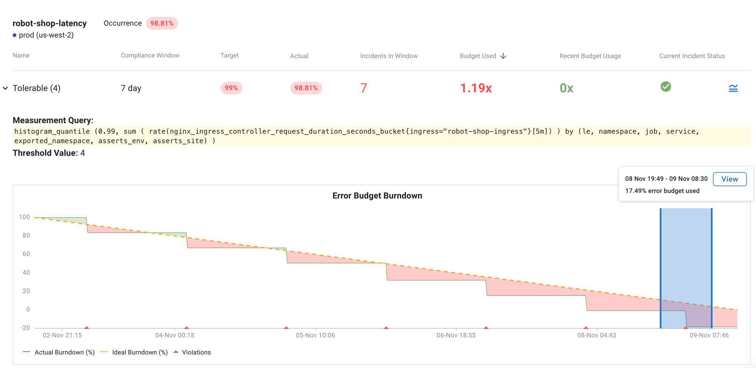
Task: Click the 99% Target badge
Action: (231, 88)
